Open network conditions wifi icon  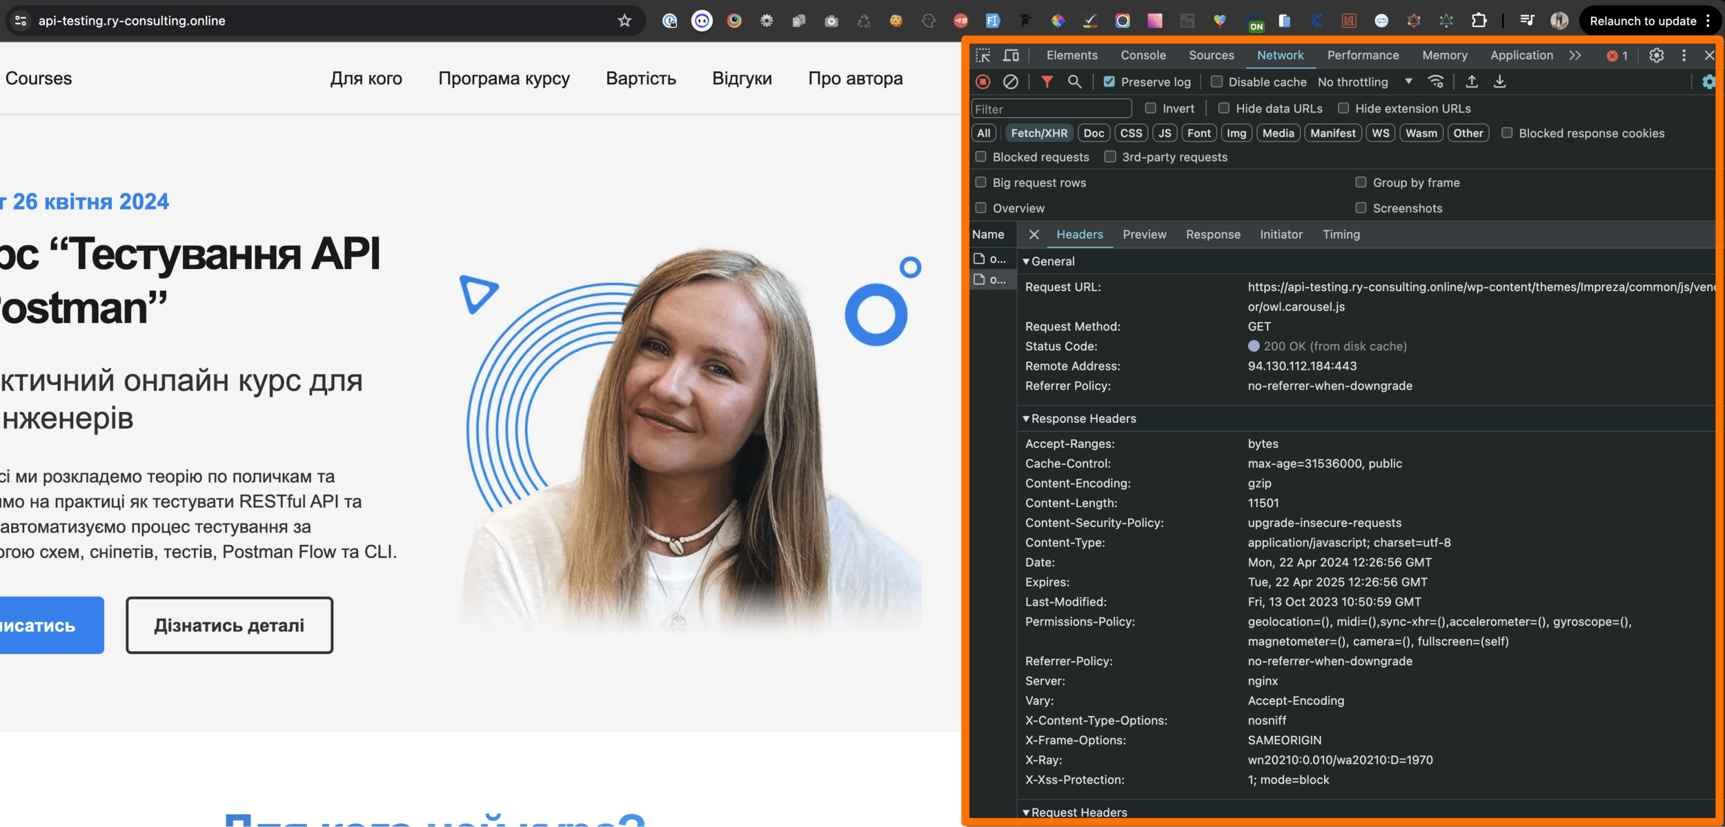click(1436, 82)
